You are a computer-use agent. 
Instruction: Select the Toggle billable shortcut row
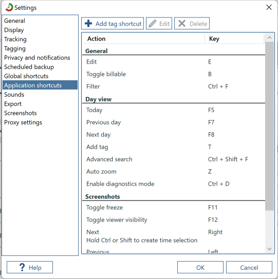click(x=174, y=74)
